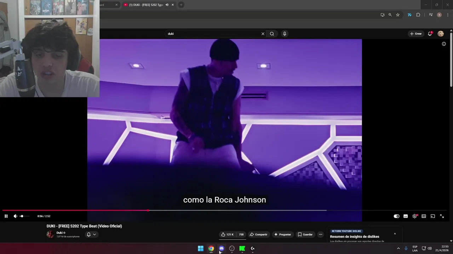Image resolution: width=453 pixels, height=254 pixels.
Task: Click the video title DUKI - [FREE] 5202 Type Beat
Action: click(x=84, y=226)
